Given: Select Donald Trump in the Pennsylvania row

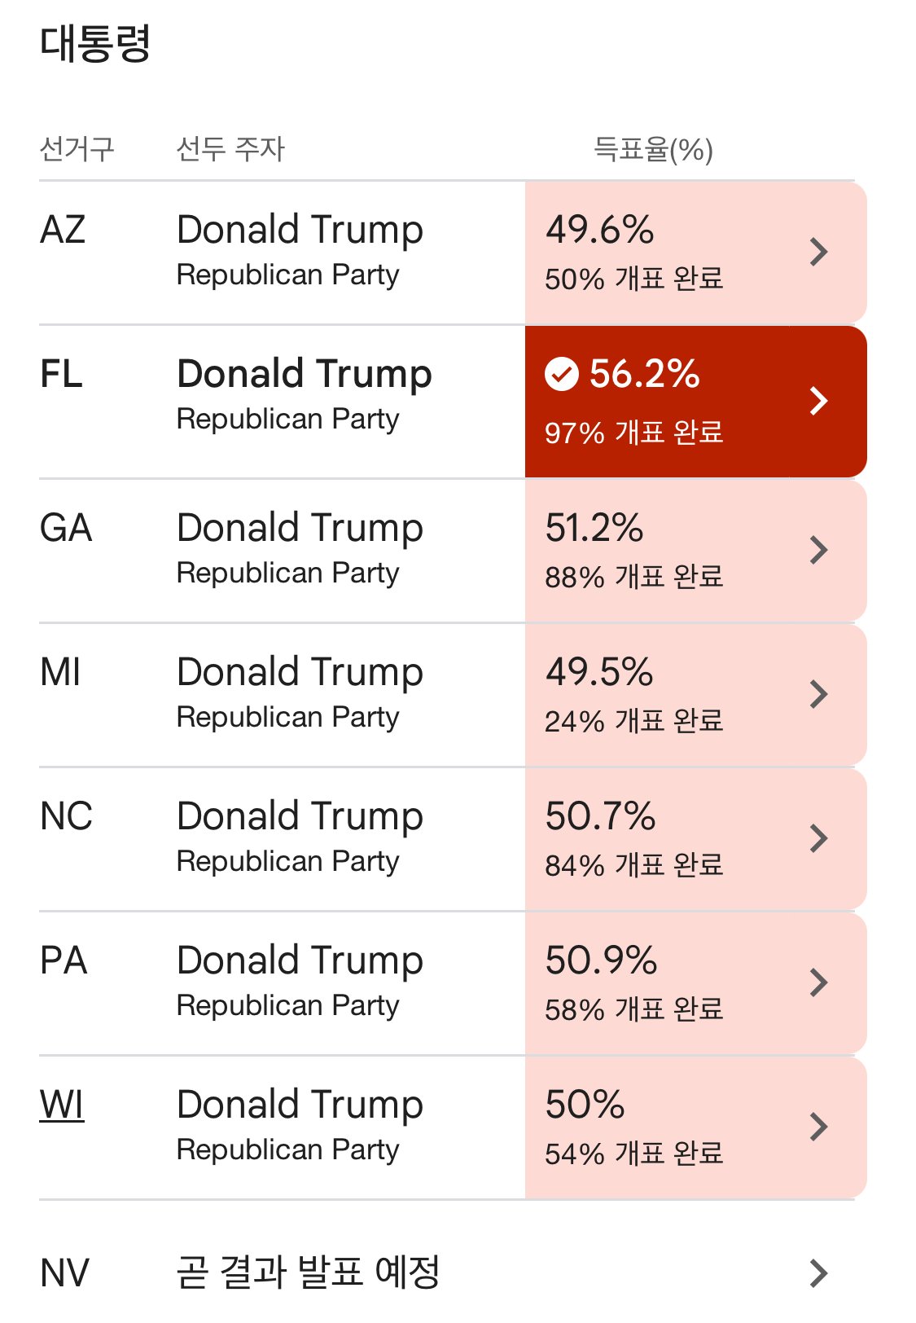Looking at the screenshot, I should 300,960.
